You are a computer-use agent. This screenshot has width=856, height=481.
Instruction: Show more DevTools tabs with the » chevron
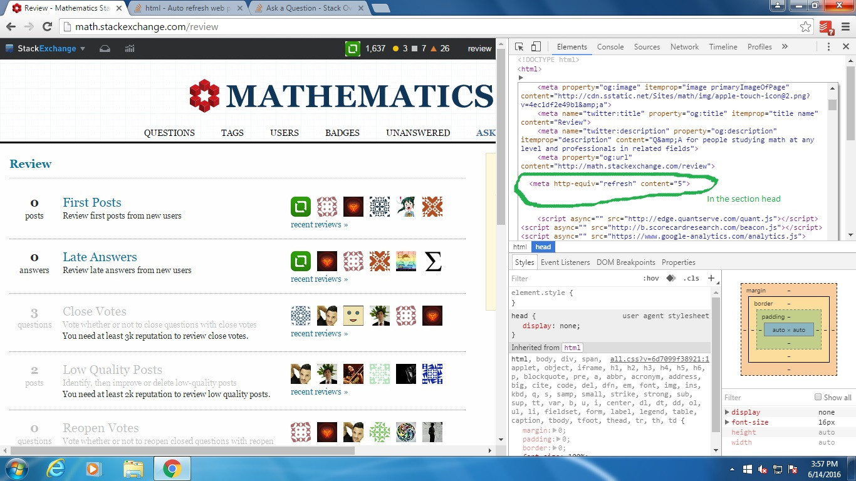coord(784,47)
